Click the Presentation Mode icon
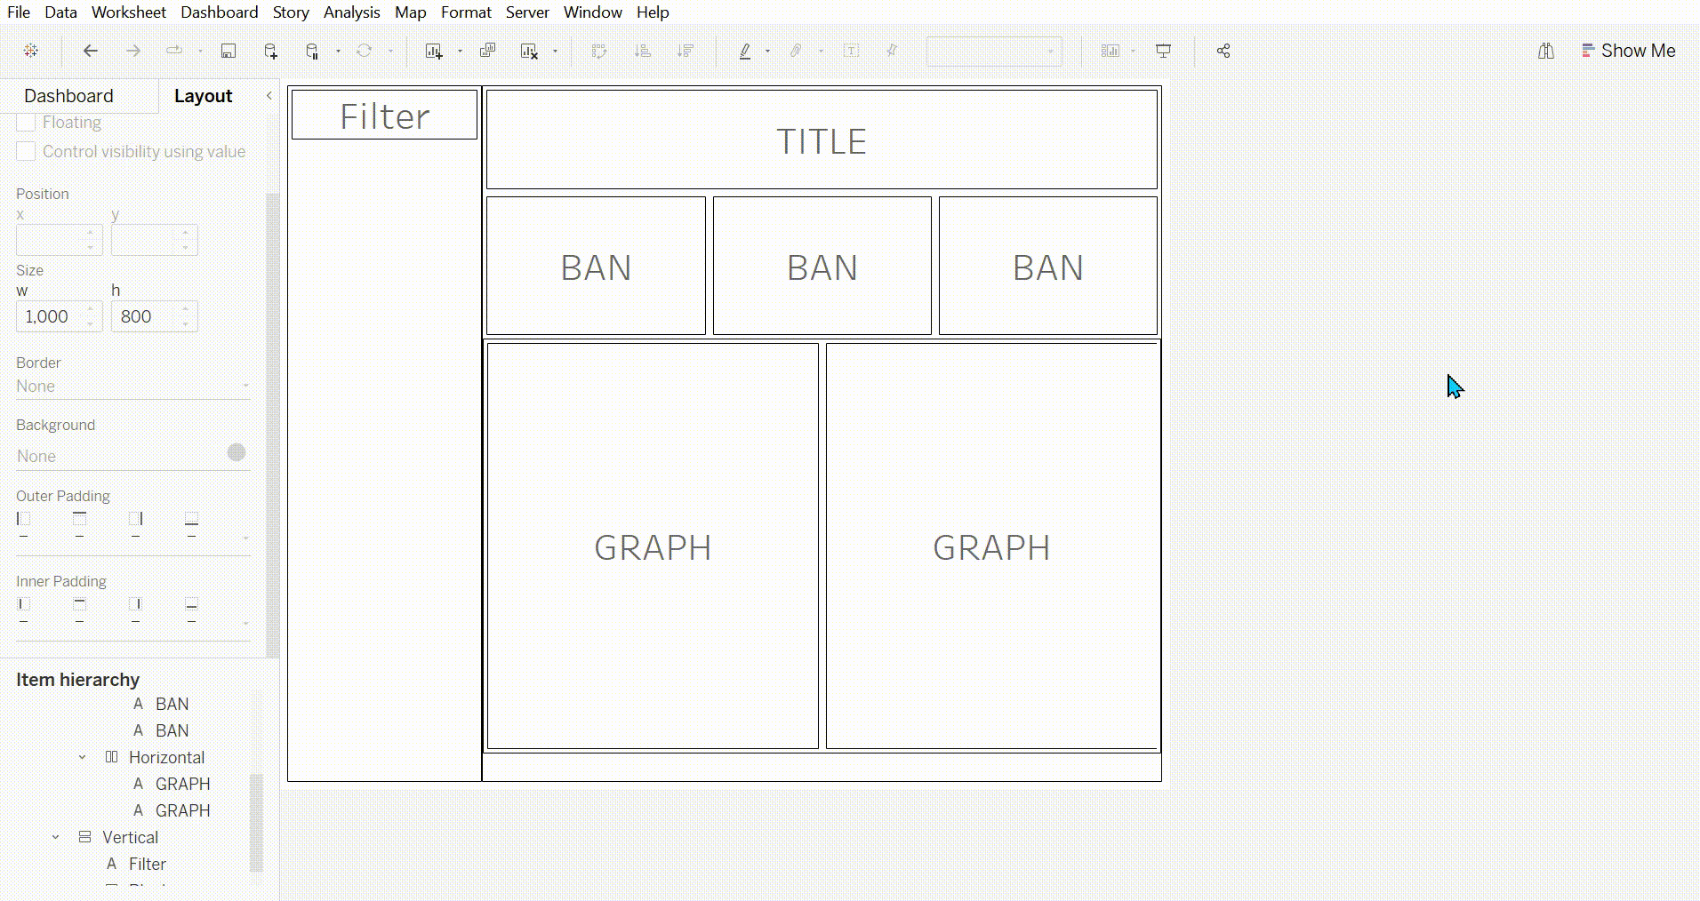 [x=1163, y=51]
